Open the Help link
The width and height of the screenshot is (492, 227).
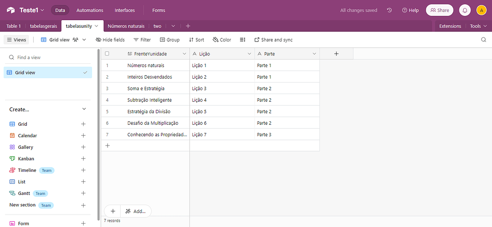point(410,10)
